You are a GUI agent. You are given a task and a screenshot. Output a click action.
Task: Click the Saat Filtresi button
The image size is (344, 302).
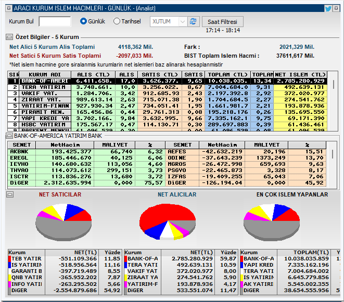click(222, 22)
